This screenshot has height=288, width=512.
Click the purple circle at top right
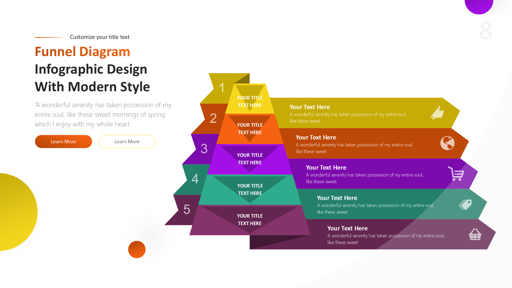click(x=479, y=5)
